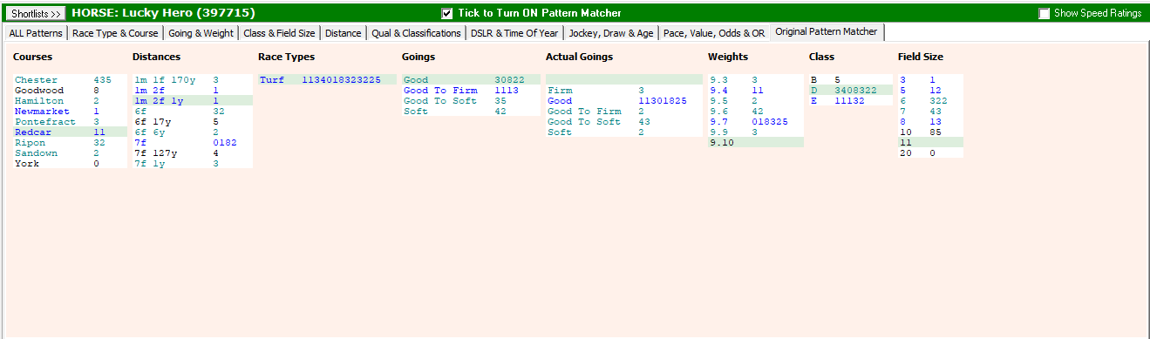The image size is (1150, 339).
Task: Select the 6f 6y distance row
Action: (x=192, y=132)
